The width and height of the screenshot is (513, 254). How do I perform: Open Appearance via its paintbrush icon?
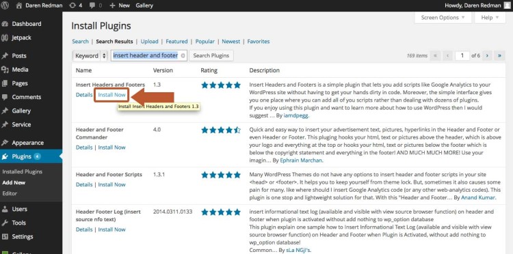pyautogui.click(x=5, y=143)
